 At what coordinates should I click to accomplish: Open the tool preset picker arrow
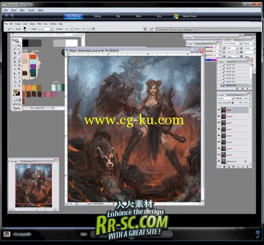(12, 29)
